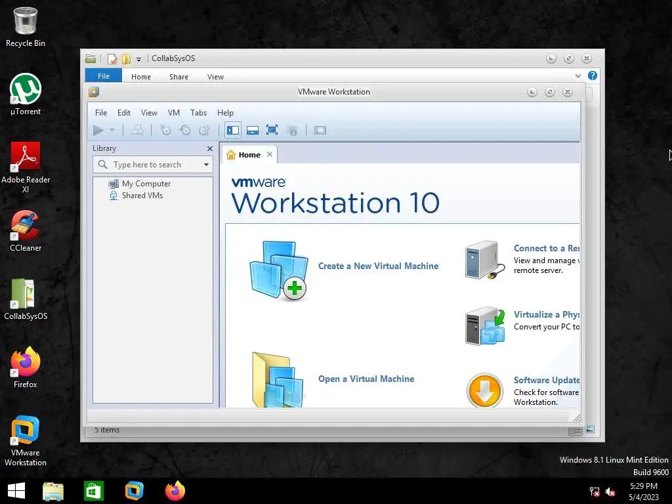Click the muted volume tray icon

pyautogui.click(x=610, y=492)
